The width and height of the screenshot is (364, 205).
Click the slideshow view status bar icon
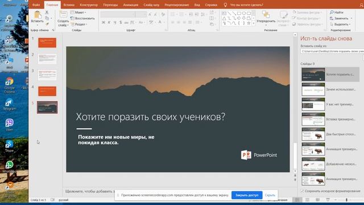point(328,200)
